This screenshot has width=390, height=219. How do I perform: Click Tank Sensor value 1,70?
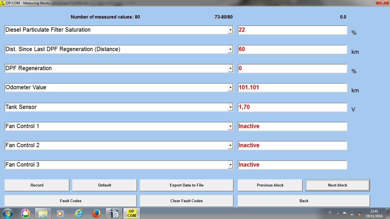point(292,107)
